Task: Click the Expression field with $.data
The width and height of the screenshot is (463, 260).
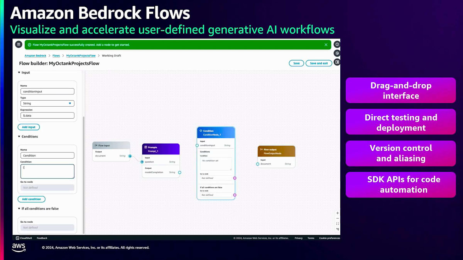Action: click(x=47, y=116)
